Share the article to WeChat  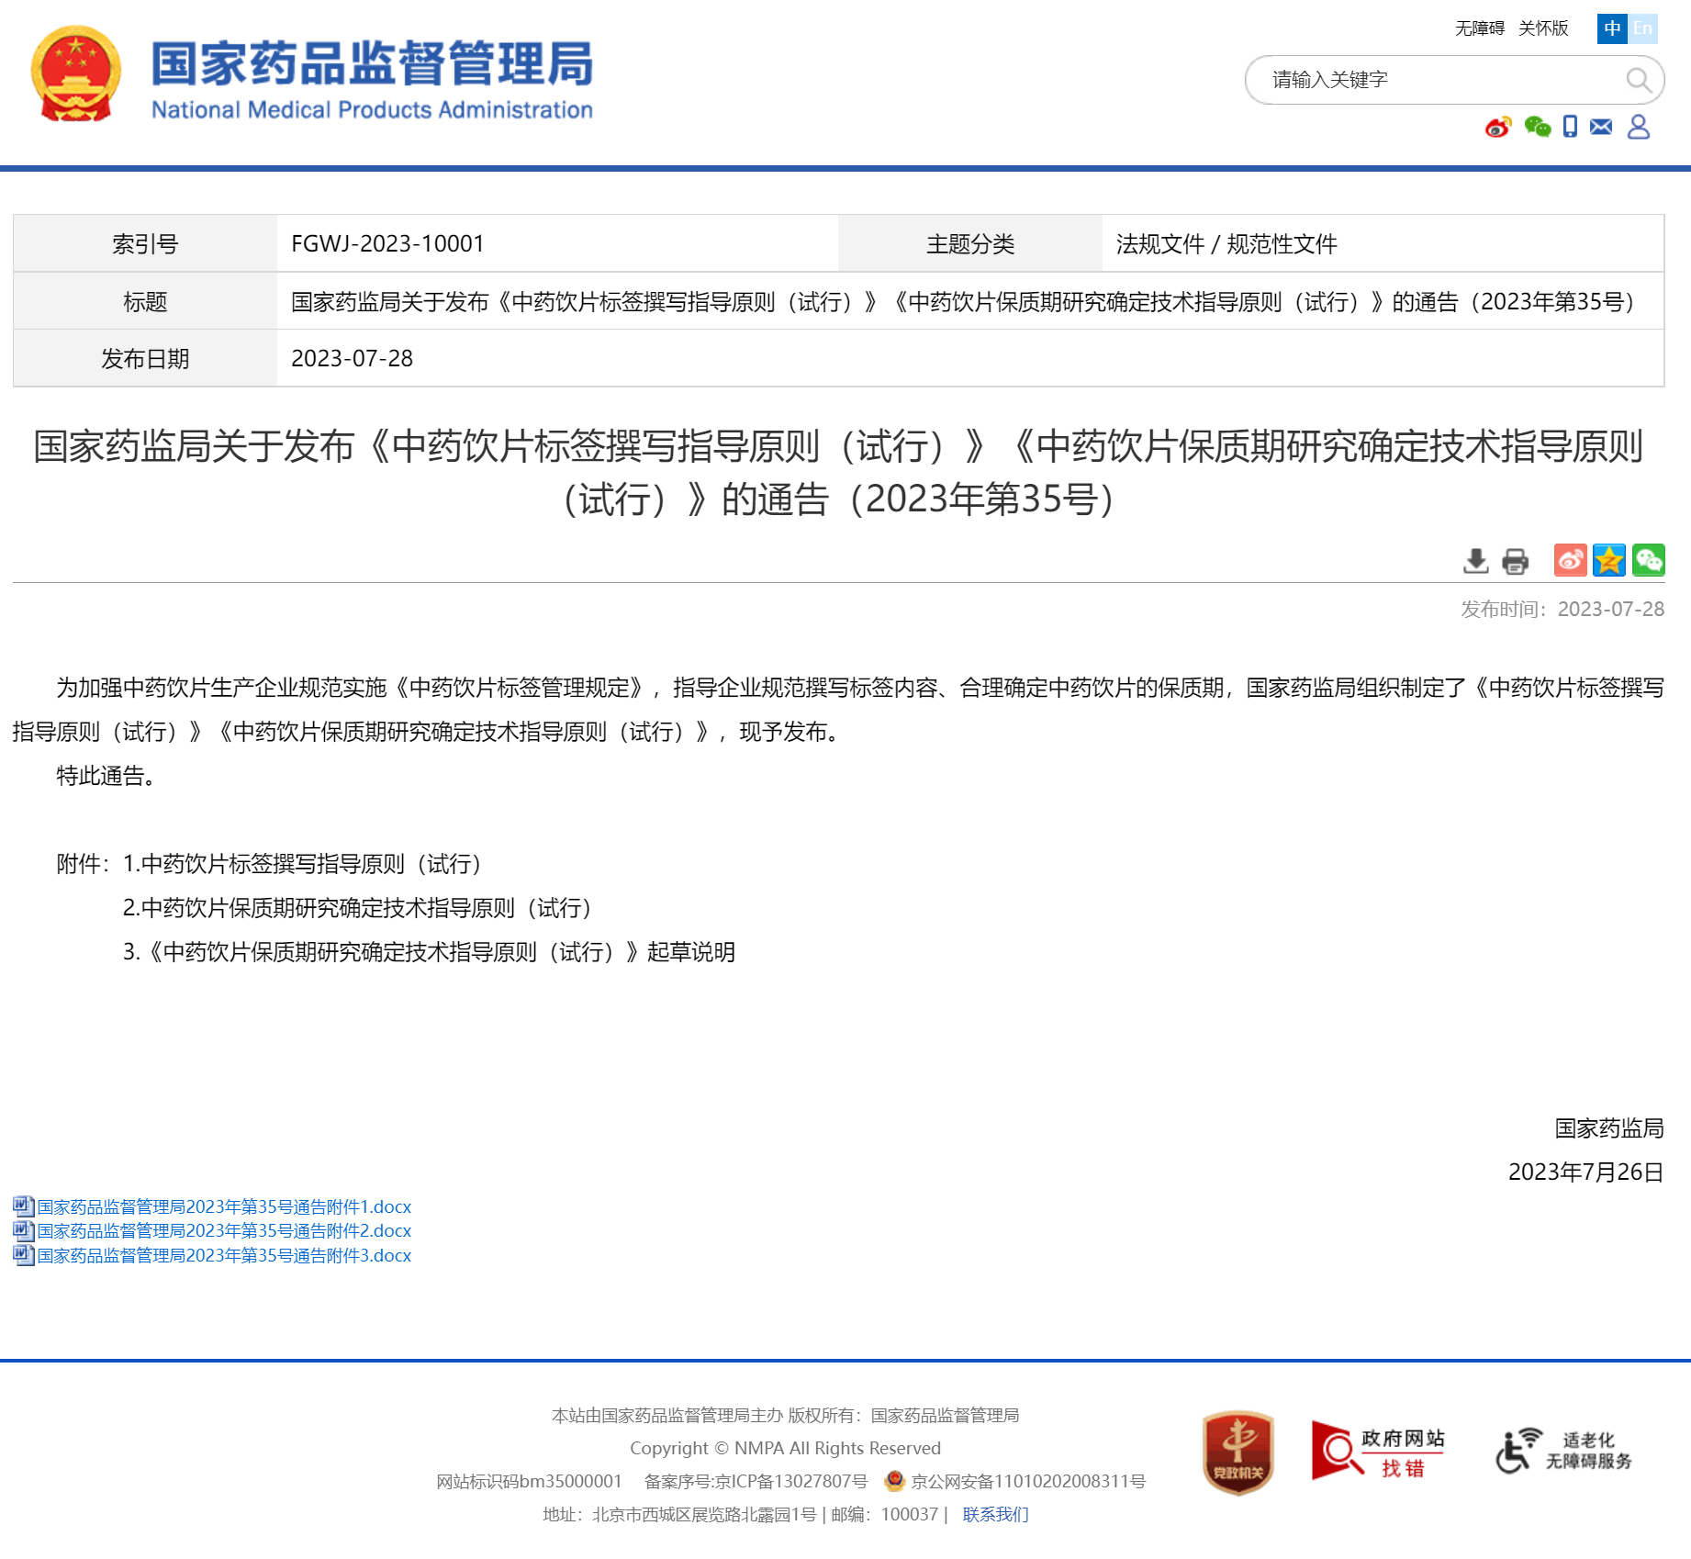(1649, 560)
